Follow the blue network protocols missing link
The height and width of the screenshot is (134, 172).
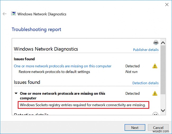tap(62, 66)
